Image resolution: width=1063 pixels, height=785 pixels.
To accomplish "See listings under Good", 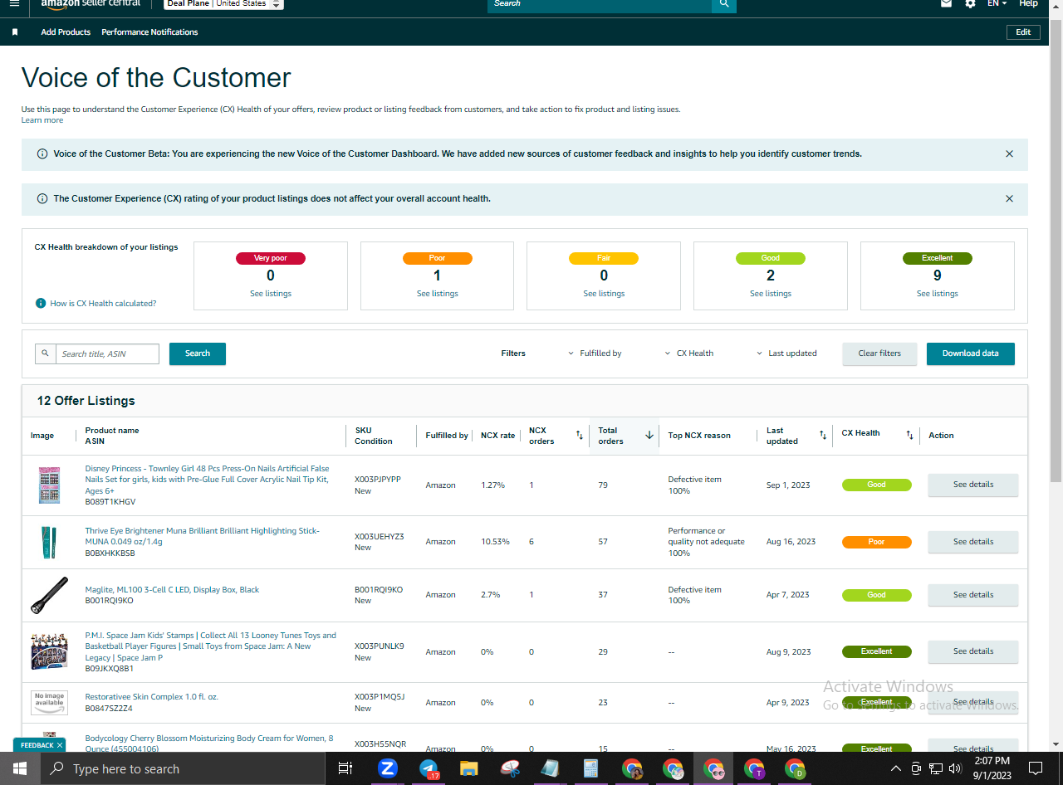I will [x=771, y=294].
